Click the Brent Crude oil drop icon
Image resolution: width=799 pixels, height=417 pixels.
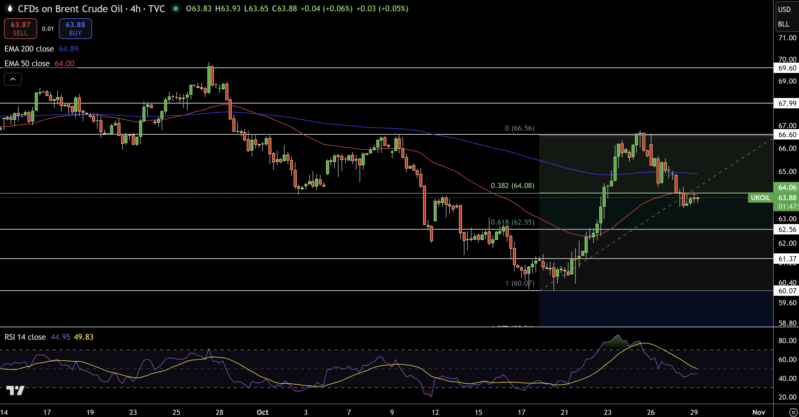point(10,9)
